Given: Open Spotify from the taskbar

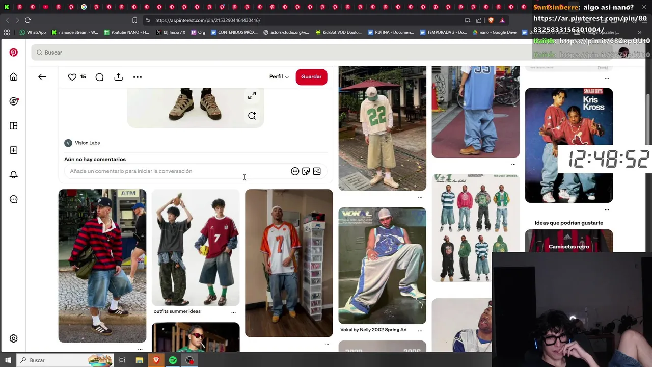Looking at the screenshot, I should click(x=173, y=360).
